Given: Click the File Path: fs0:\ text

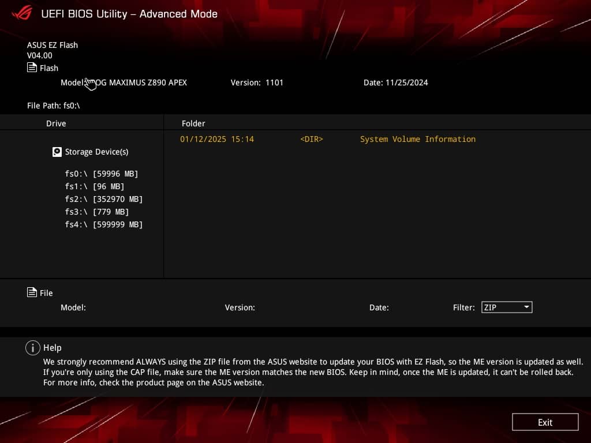Looking at the screenshot, I should click(54, 106).
